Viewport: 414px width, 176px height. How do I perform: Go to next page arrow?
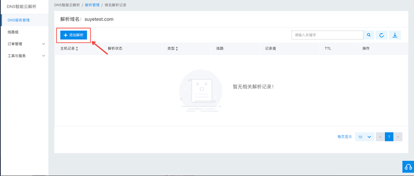398,137
